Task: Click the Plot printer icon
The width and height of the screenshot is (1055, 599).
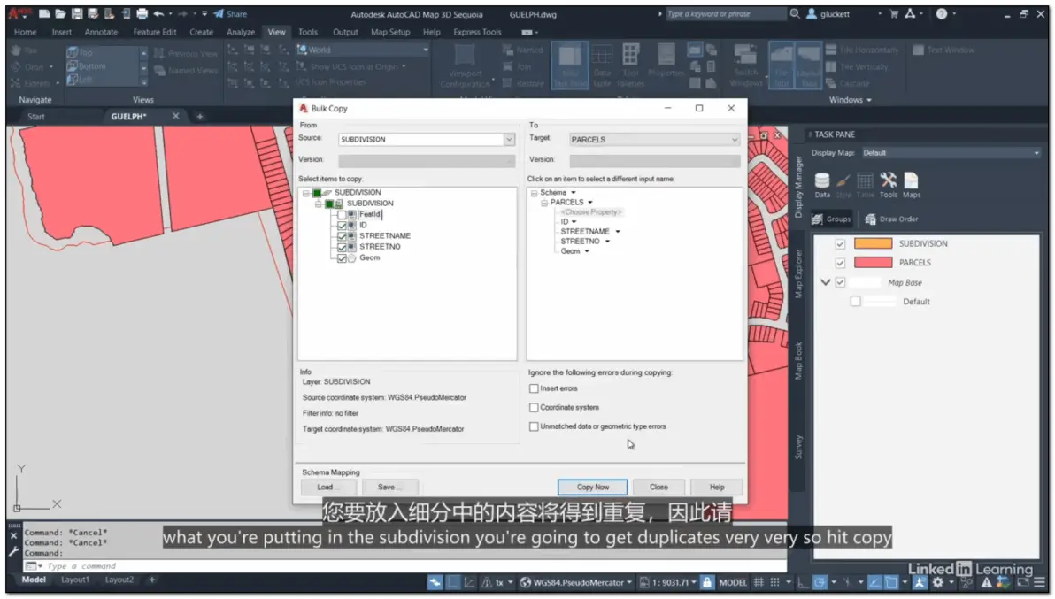Action: 142,13
